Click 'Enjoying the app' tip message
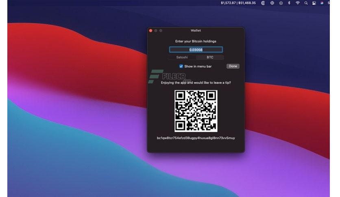 pyautogui.click(x=196, y=83)
